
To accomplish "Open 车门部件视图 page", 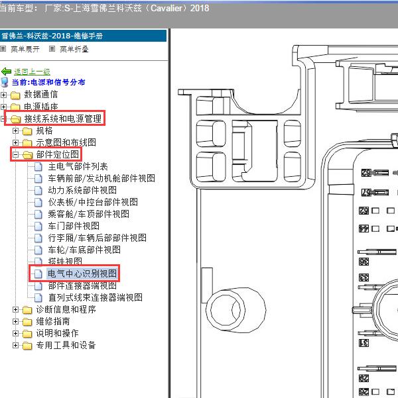I will [74, 226].
